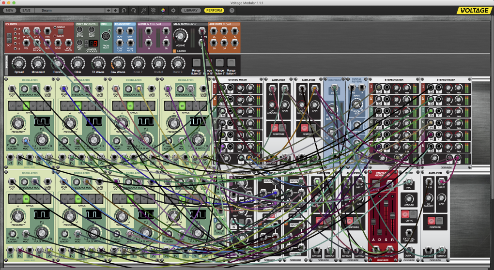
Task: Toggle the yellow PERFORM button
Action: [214, 10]
